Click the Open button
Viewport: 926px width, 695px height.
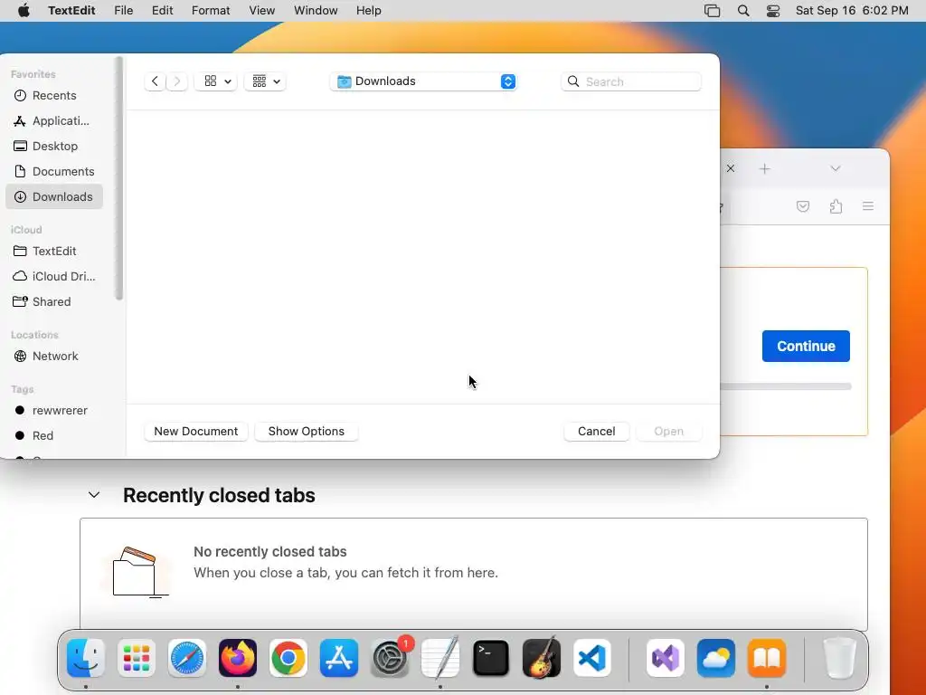click(668, 432)
